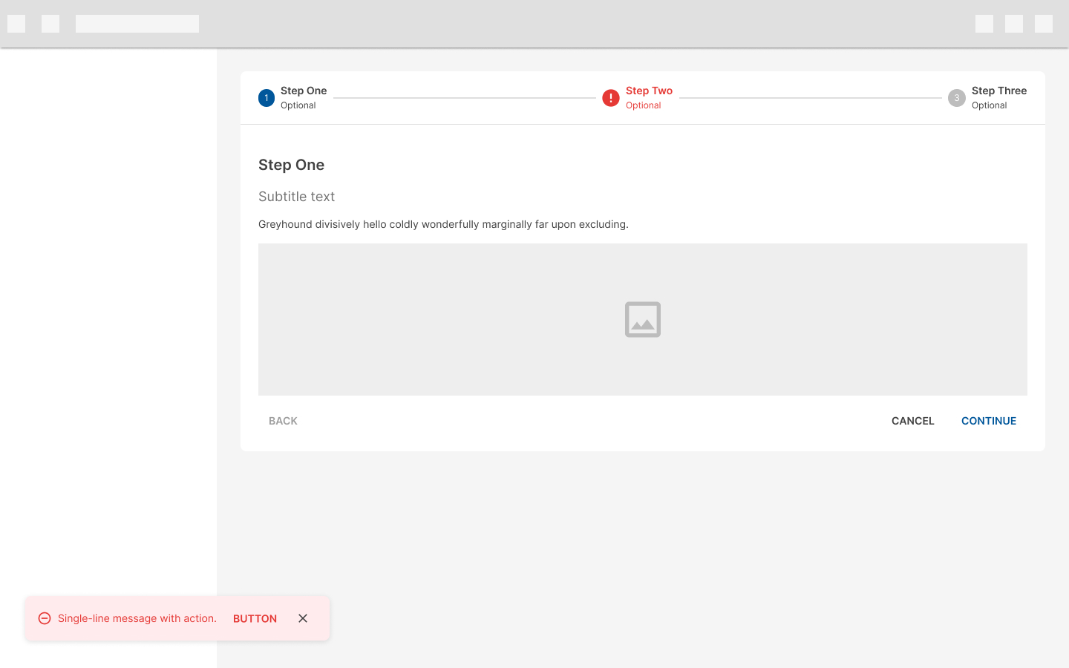The height and width of the screenshot is (668, 1069).
Task: Dismiss the snackbar with the X icon
Action: pyautogui.click(x=303, y=618)
